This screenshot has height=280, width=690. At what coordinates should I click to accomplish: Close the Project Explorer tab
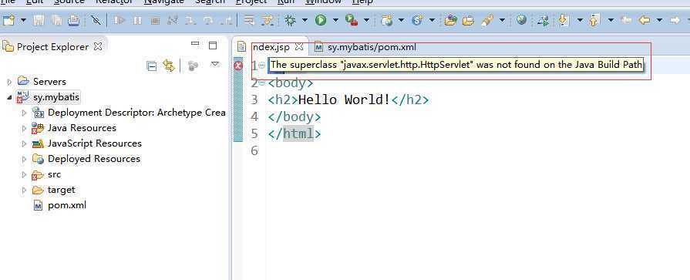pos(98,46)
